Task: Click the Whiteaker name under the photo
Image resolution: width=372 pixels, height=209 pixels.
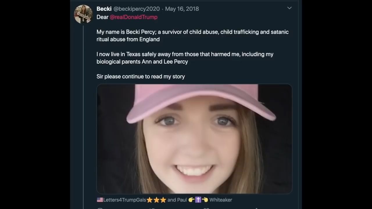Action: 221,200
